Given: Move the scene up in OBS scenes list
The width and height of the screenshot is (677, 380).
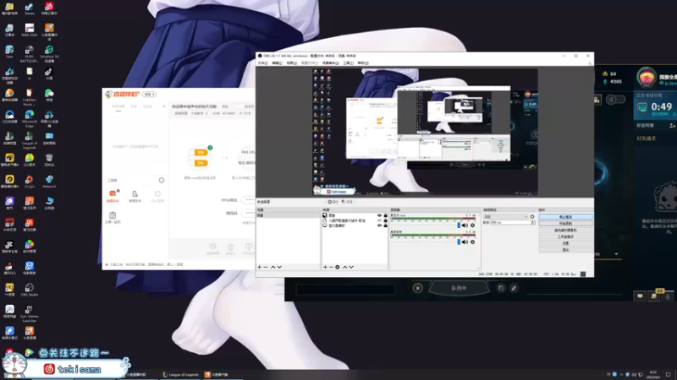Looking at the screenshot, I should point(272,267).
